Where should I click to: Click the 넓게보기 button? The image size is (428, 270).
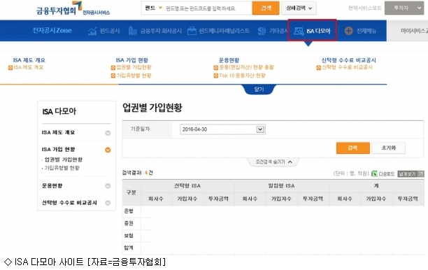point(411,173)
